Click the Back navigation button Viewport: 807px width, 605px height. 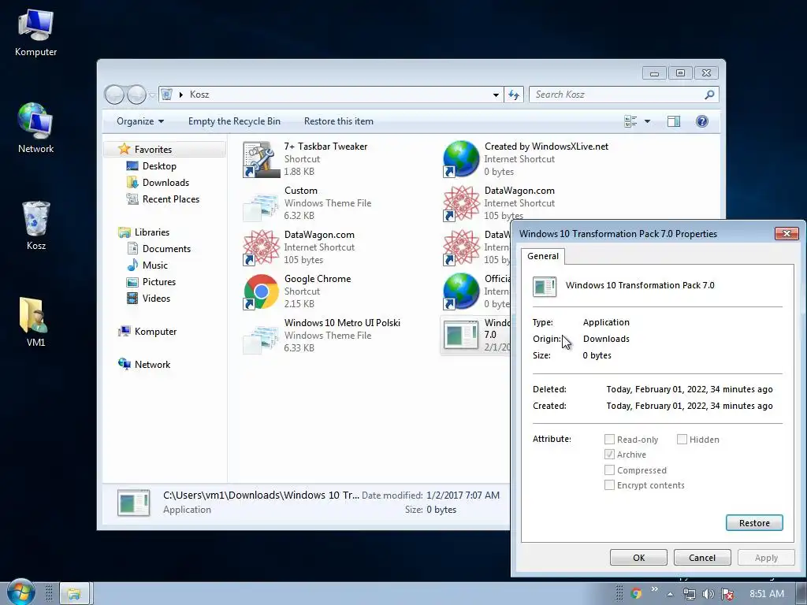tap(114, 95)
